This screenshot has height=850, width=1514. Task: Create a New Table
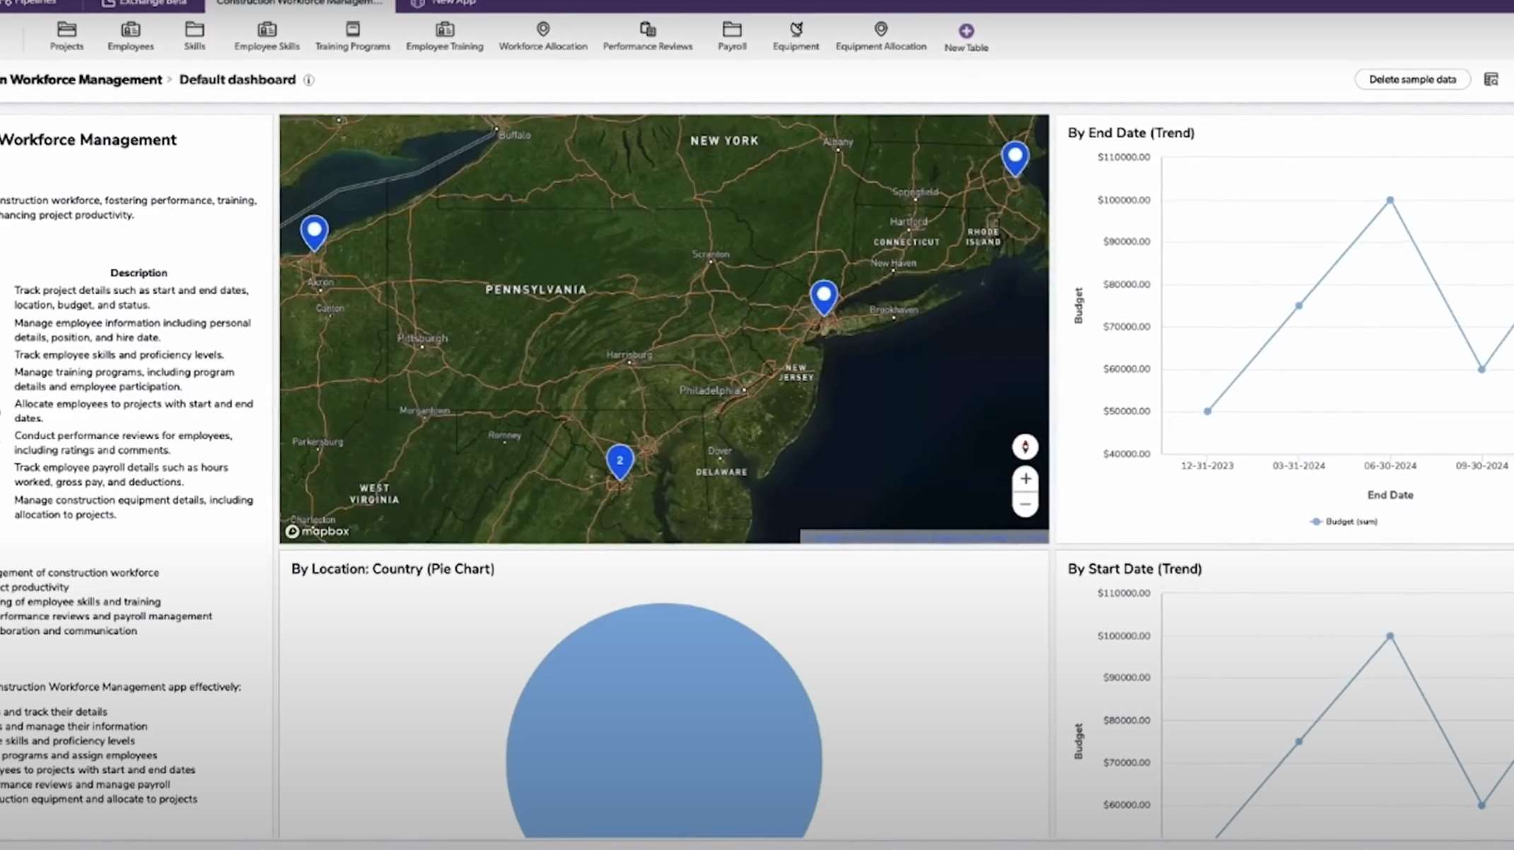(965, 35)
